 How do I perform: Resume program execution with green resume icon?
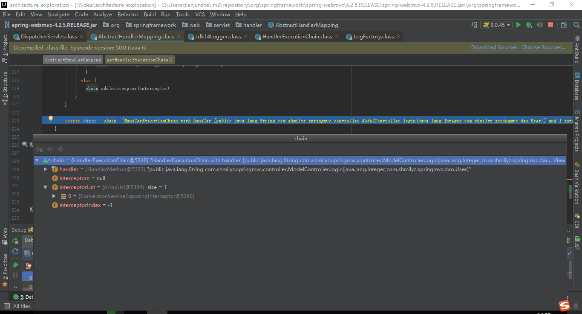(15, 265)
